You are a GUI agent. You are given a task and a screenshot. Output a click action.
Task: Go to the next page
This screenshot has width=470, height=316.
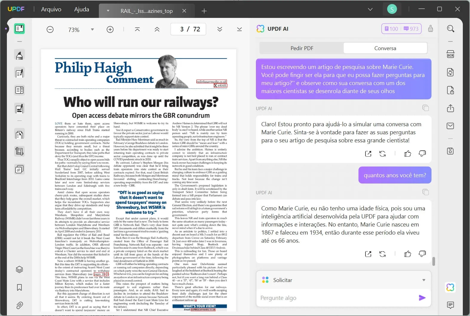pos(220,29)
